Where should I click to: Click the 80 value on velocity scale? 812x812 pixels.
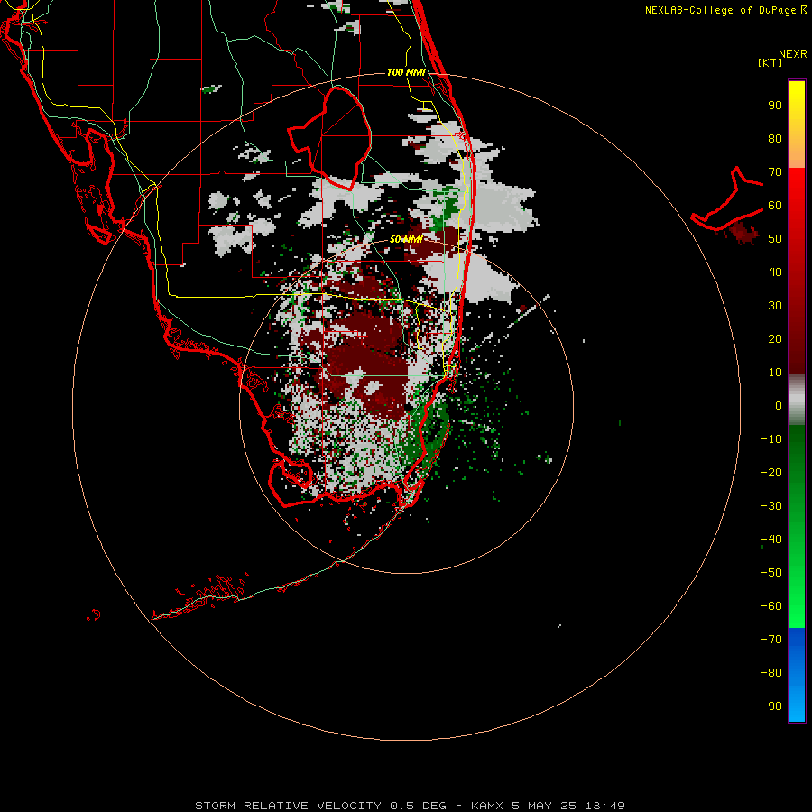(775, 139)
